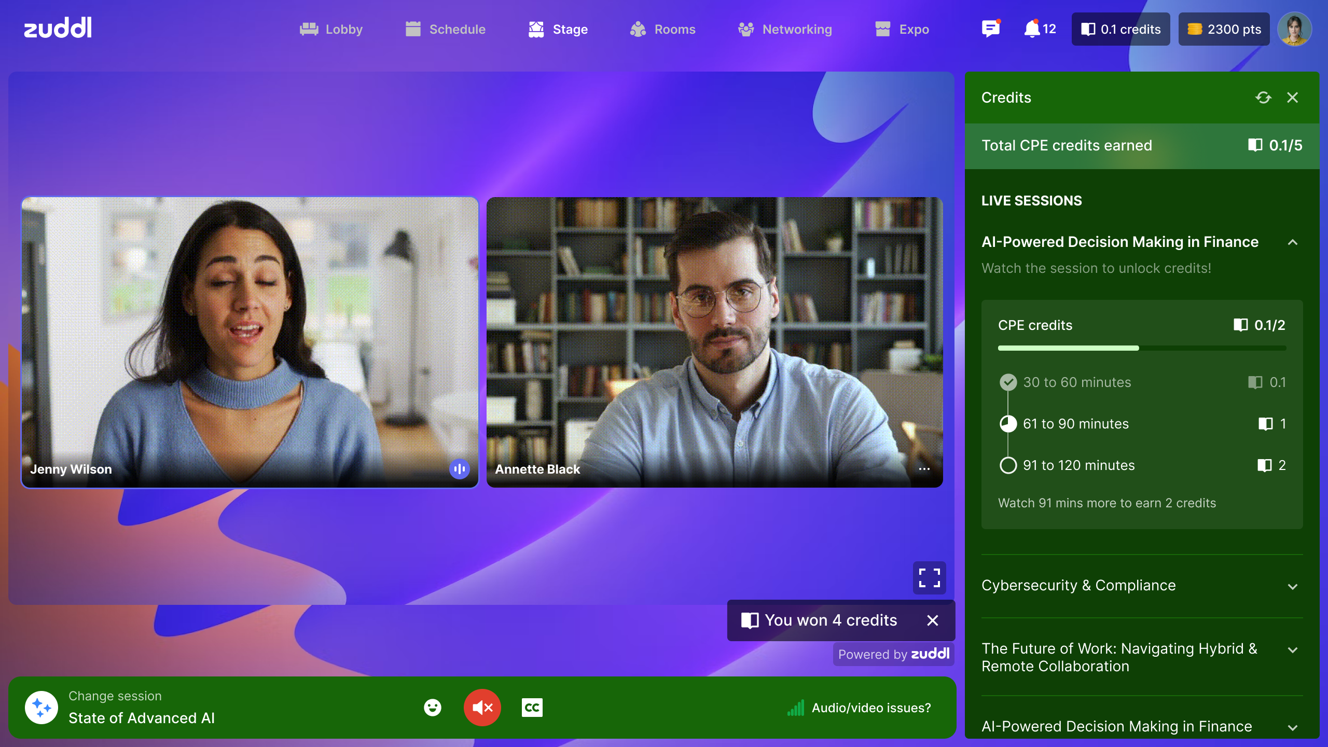Click the signal strength bars icon
The height and width of the screenshot is (747, 1328).
coord(796,708)
